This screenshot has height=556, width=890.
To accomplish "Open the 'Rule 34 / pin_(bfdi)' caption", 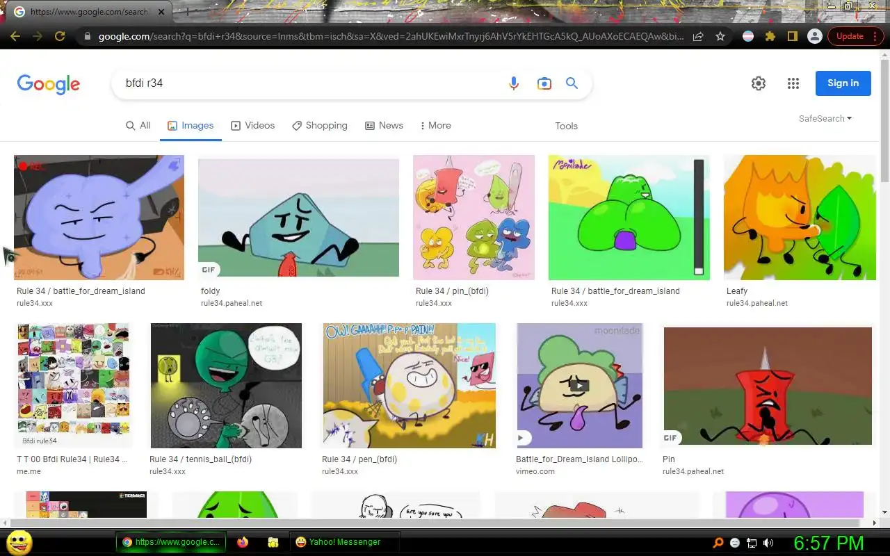I will pos(452,291).
